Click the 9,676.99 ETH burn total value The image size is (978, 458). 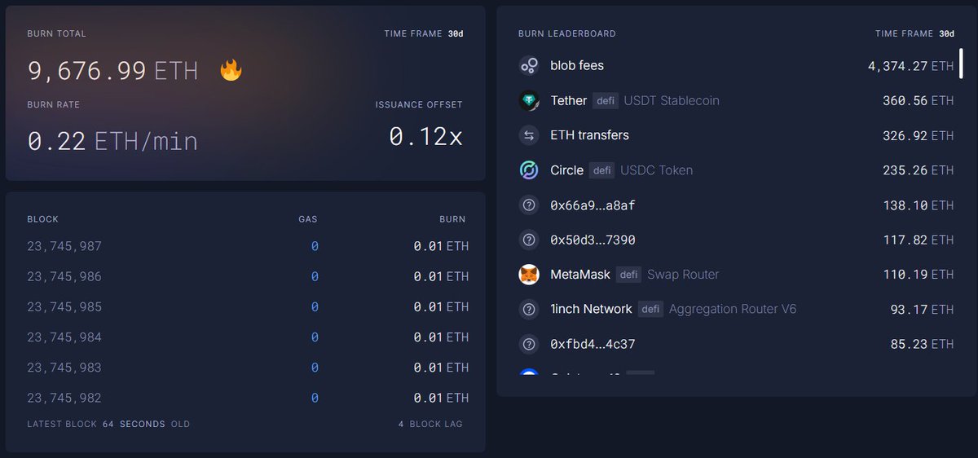pyautogui.click(x=112, y=71)
